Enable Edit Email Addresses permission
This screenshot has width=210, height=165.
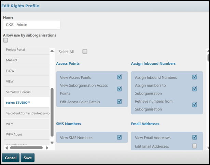[194, 146]
